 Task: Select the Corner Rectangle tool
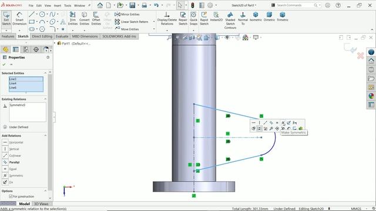[x=32, y=22]
